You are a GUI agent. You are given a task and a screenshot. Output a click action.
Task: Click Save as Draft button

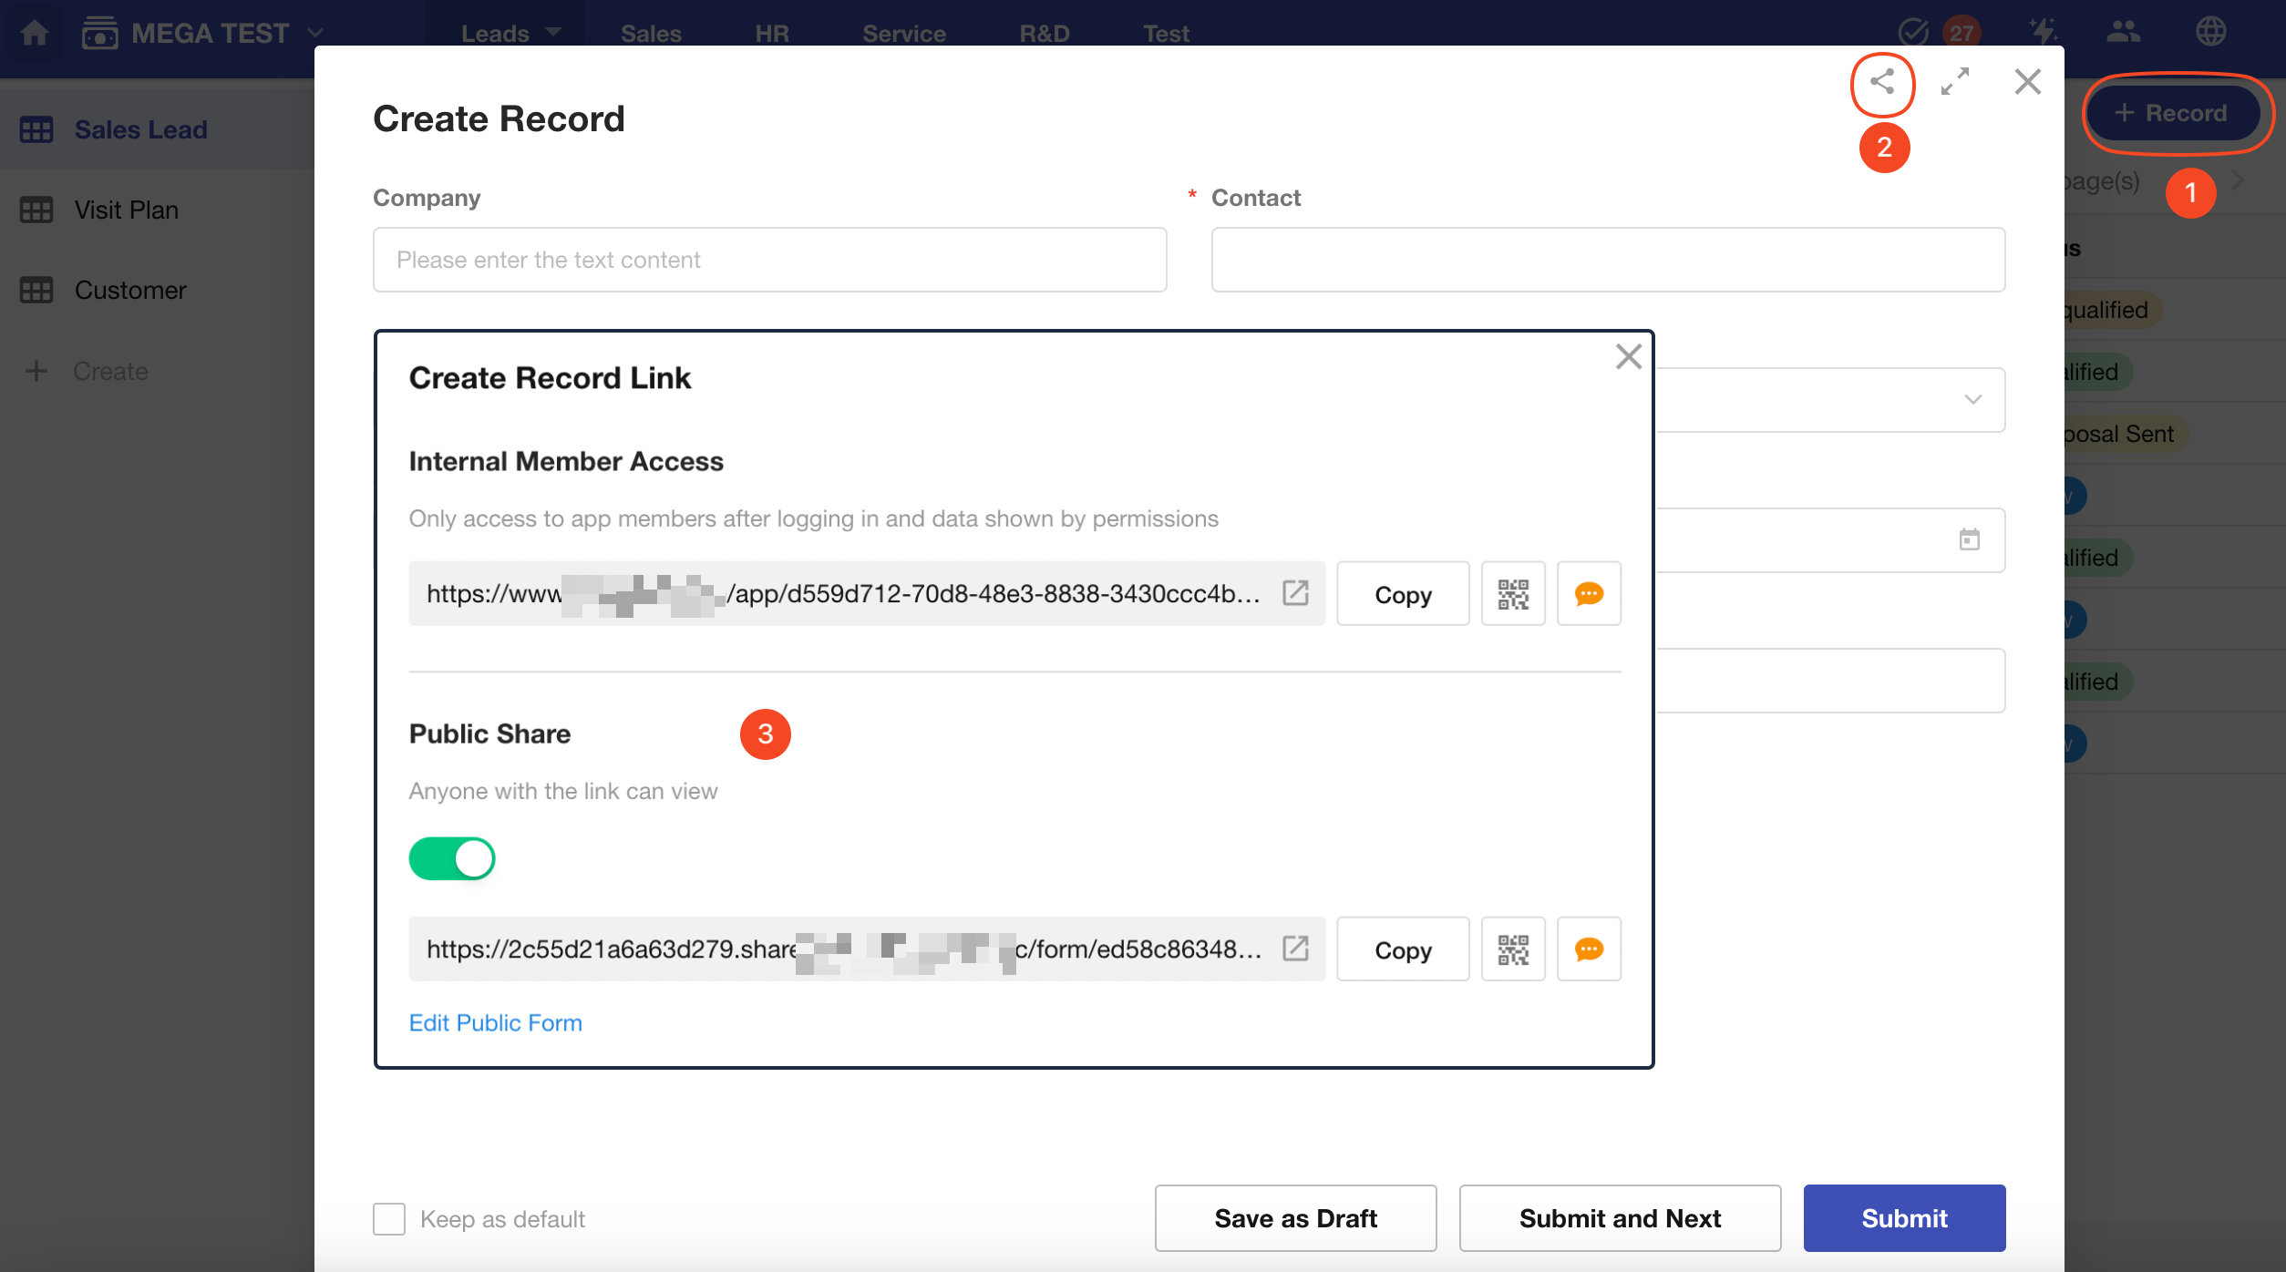pyautogui.click(x=1295, y=1218)
